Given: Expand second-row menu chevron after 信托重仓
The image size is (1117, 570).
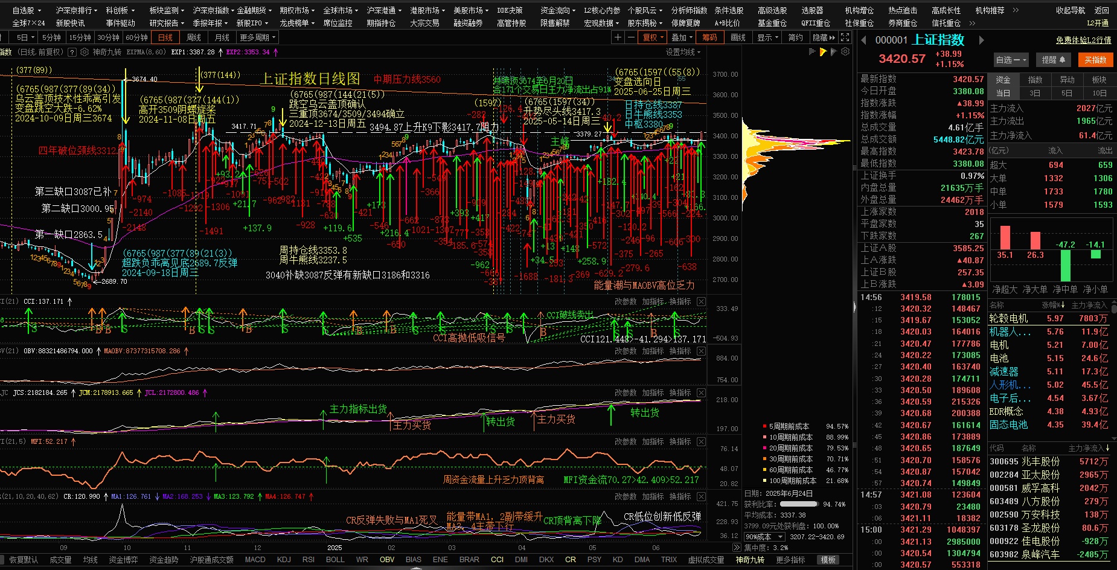Looking at the screenshot, I should (972, 23).
